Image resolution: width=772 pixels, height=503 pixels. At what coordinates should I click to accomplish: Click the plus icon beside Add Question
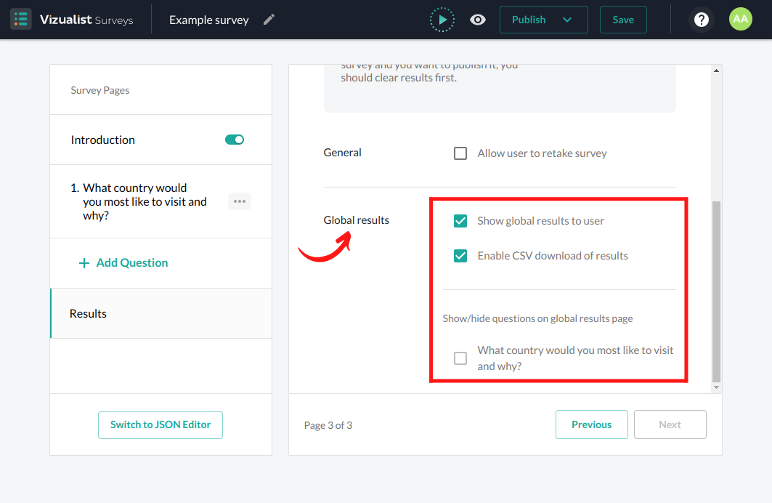click(84, 263)
